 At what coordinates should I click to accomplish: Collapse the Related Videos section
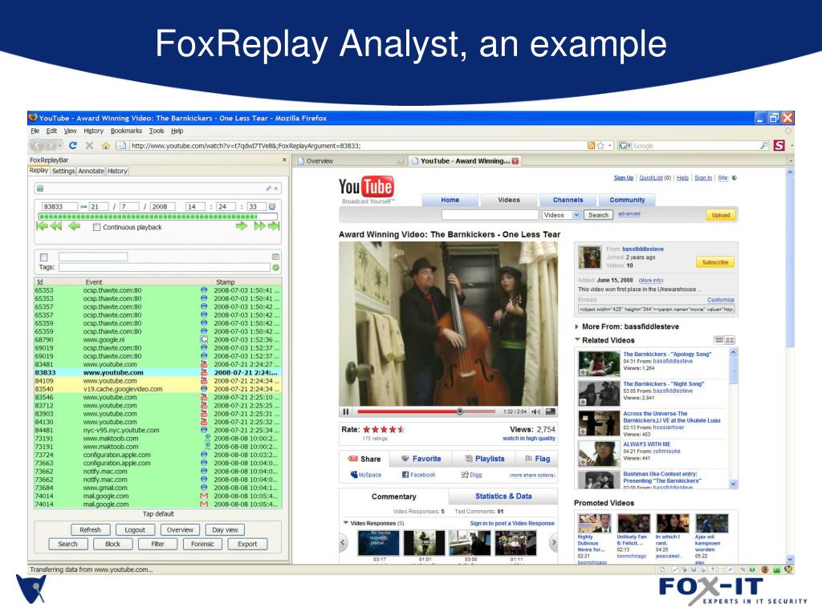point(578,340)
